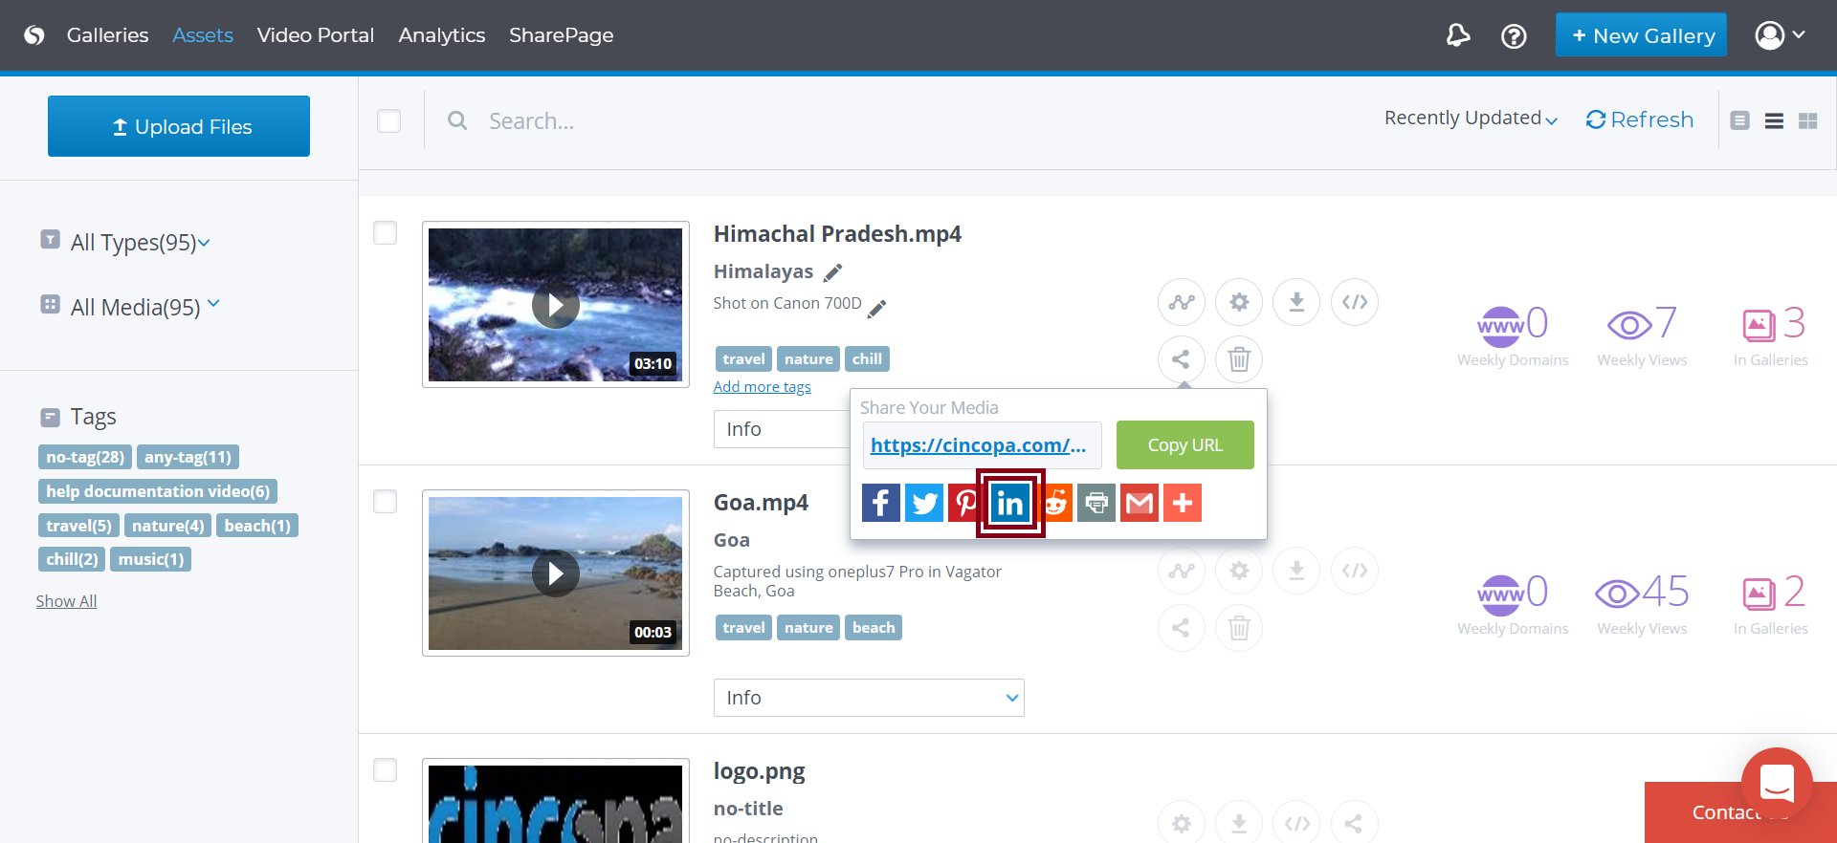This screenshot has height=843, width=1837.
Task: Open notifications bell icon
Action: (x=1457, y=36)
